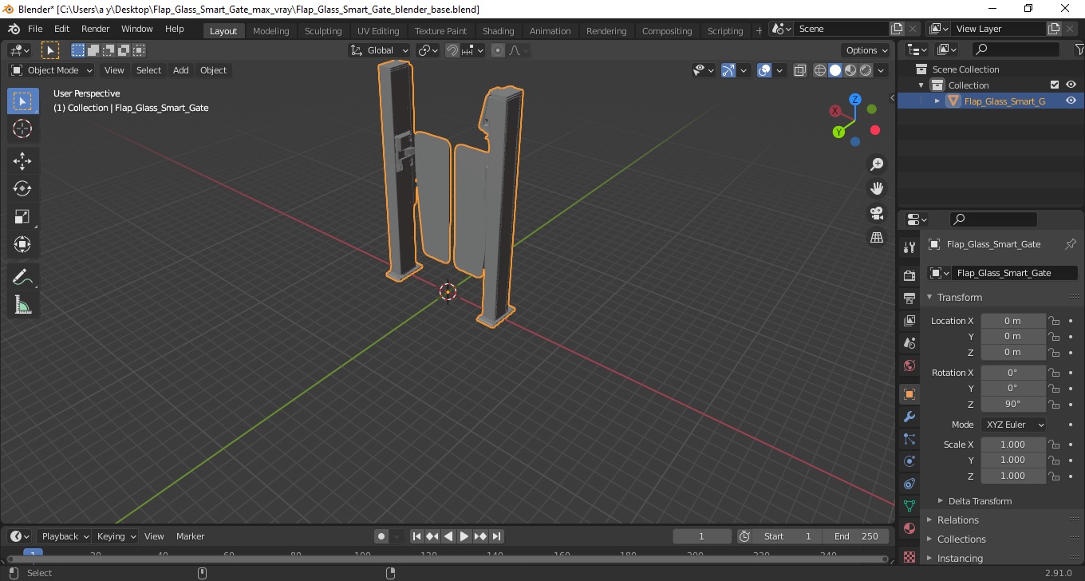Expand the Collections panel
The height and width of the screenshot is (581, 1085).
click(x=961, y=539)
